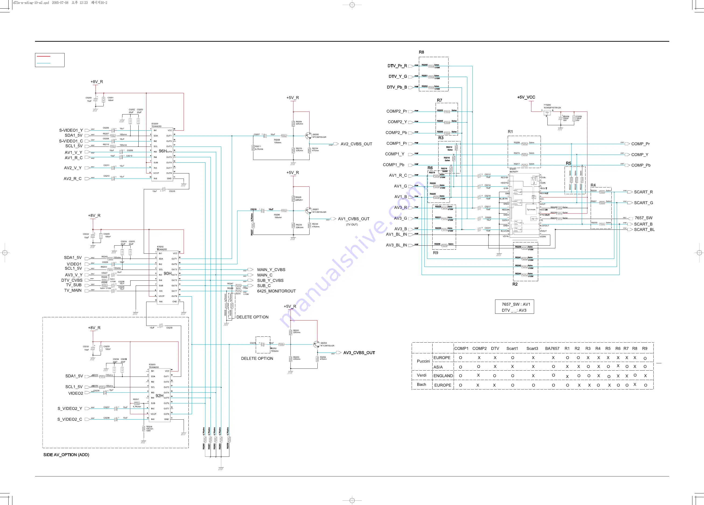
Task: Select the COMP1_Pr input label
Action: click(x=397, y=144)
